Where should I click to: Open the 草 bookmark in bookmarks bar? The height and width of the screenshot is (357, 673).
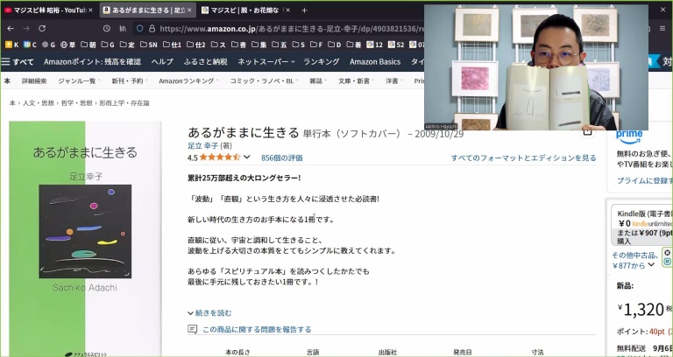click(x=67, y=45)
